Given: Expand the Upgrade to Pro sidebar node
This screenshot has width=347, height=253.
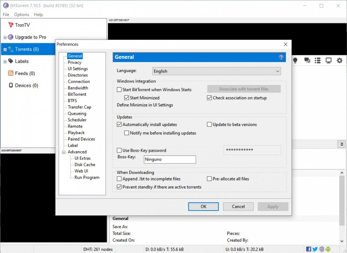Looking at the screenshot, I should [5, 37].
